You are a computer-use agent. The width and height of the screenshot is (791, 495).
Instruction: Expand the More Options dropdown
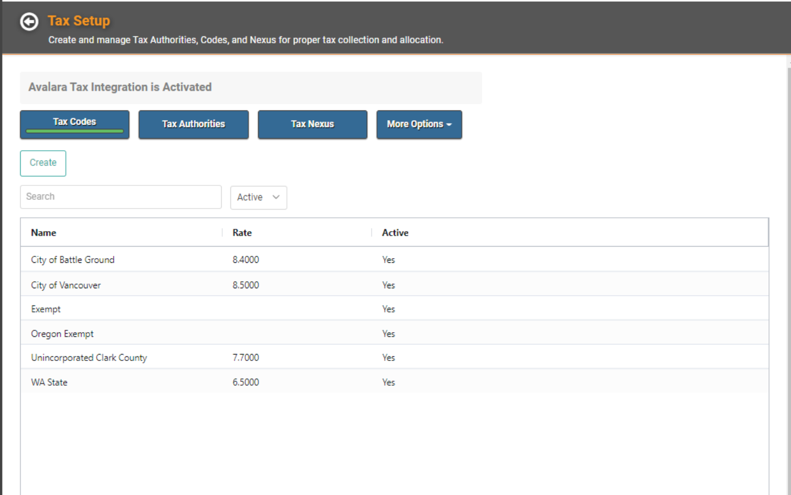coord(419,124)
